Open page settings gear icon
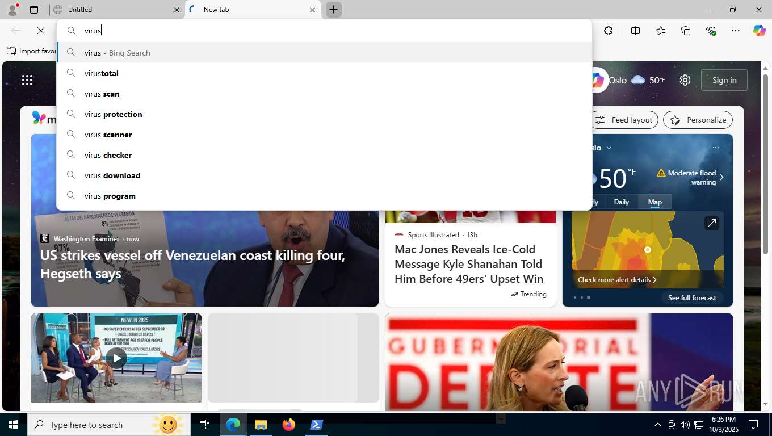Image resolution: width=772 pixels, height=436 pixels. tap(685, 80)
